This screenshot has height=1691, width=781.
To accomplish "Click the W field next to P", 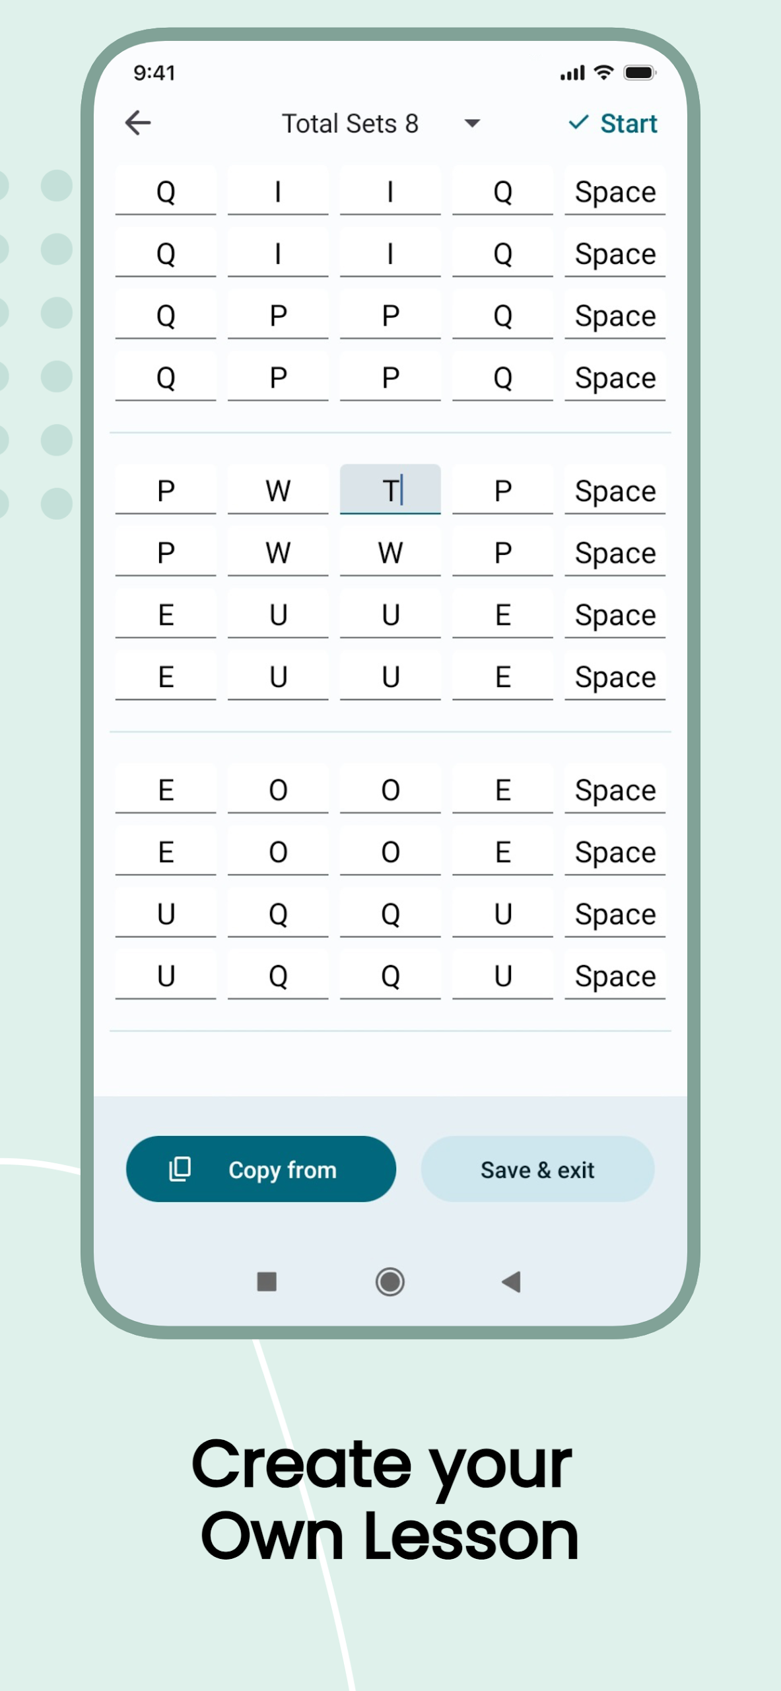I will 277,489.
